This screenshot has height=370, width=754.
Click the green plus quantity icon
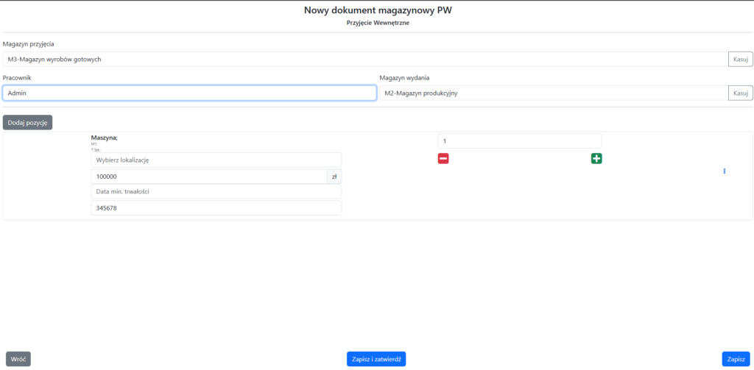click(x=596, y=158)
